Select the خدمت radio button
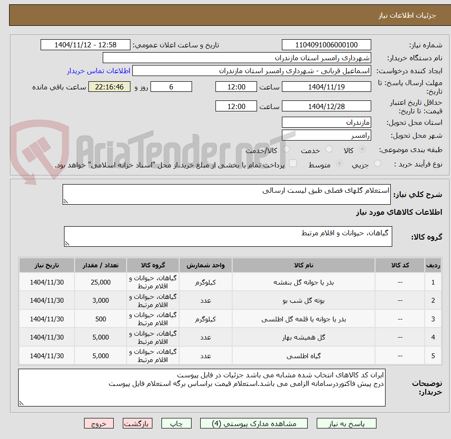Image resolution: width=451 pixels, height=439 pixels. pyautogui.click(x=329, y=149)
